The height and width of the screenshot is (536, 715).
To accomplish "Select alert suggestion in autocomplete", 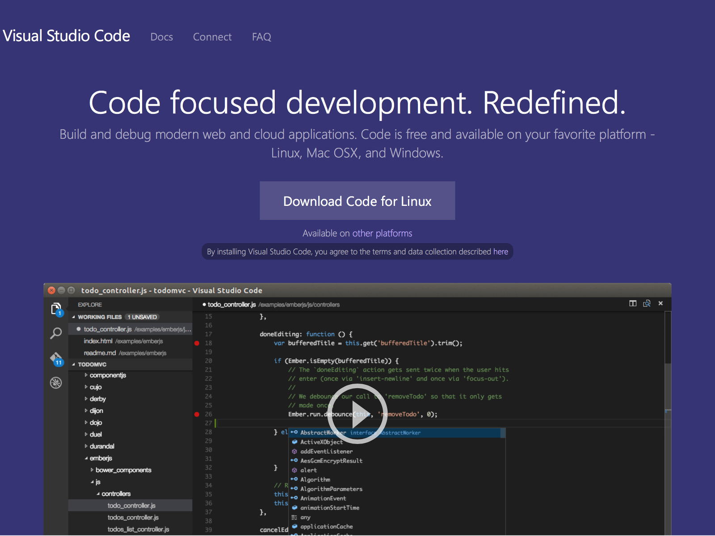I will [x=397, y=470].
